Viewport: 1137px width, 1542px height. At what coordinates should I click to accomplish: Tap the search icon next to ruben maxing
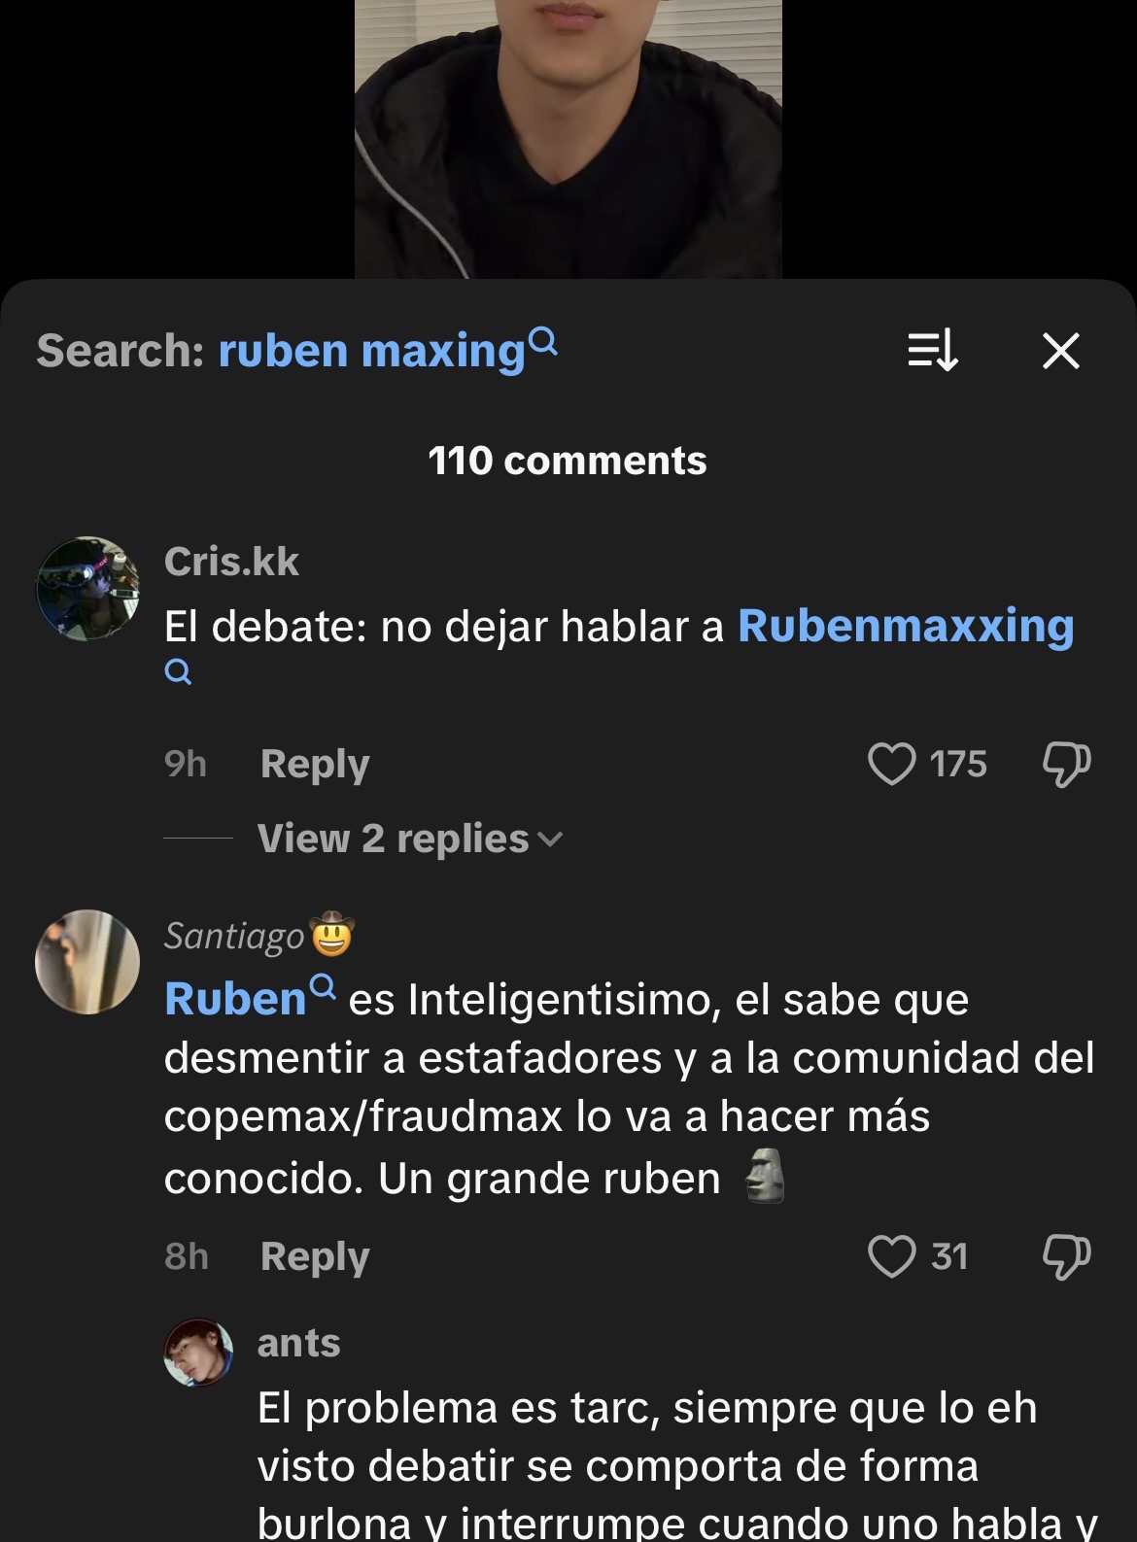[x=544, y=340]
